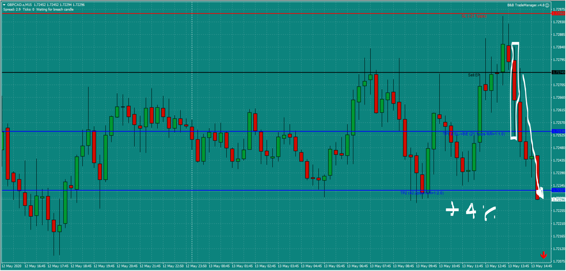Click the '13 May 08:45' time axis label

[403, 266]
